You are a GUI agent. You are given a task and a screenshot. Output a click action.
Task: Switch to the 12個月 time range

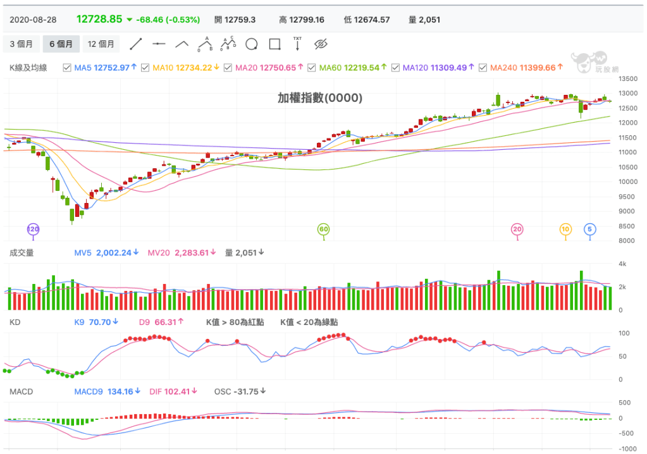(101, 44)
